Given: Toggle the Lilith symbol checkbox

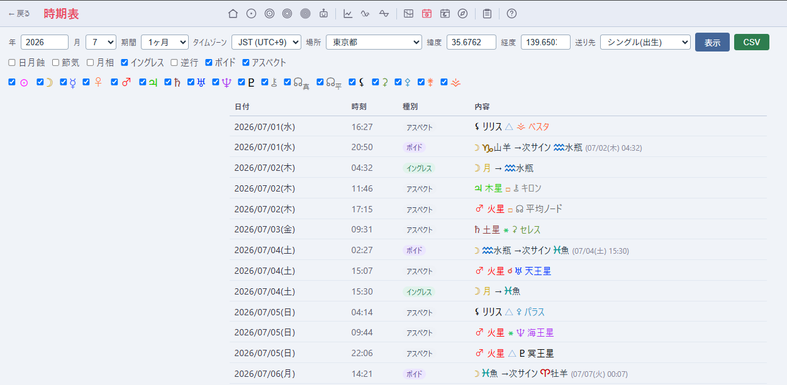Looking at the screenshot, I should [352, 82].
